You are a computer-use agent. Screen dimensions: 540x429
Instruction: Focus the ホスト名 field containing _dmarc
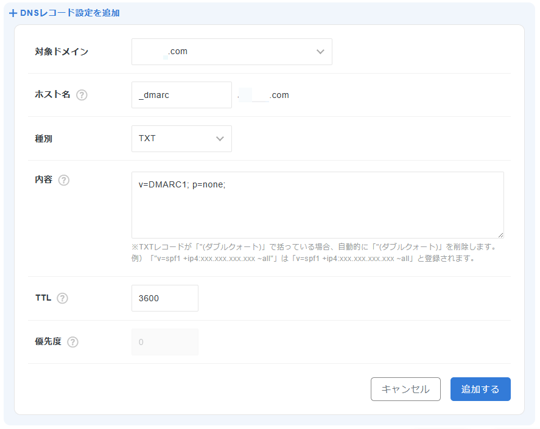(181, 95)
